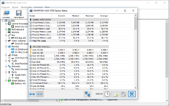Click the Save Report floppy icon
Image resolution: width=169 pixels, height=106 pixels.
pyautogui.click(x=19, y=14)
